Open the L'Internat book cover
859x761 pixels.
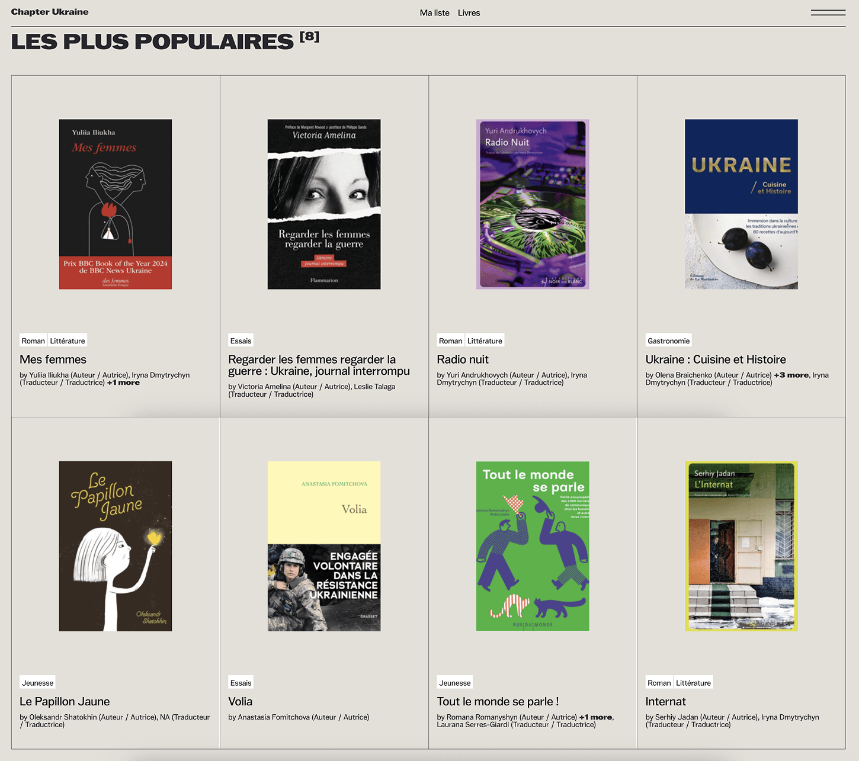[x=741, y=546]
